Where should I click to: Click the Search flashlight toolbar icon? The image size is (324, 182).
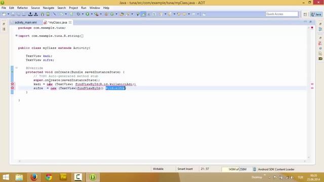click(128, 14)
